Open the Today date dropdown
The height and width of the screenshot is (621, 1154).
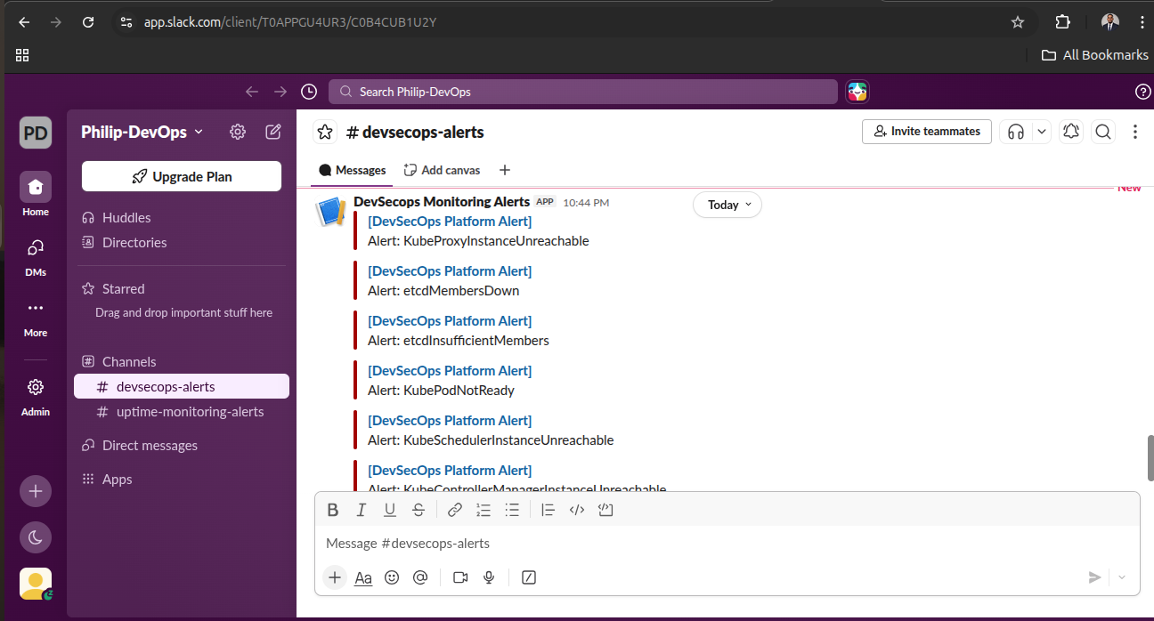pos(727,205)
